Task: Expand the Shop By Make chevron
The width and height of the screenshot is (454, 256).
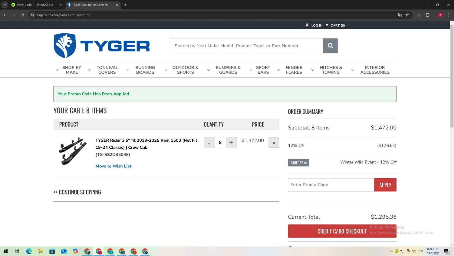Action: tap(57, 70)
